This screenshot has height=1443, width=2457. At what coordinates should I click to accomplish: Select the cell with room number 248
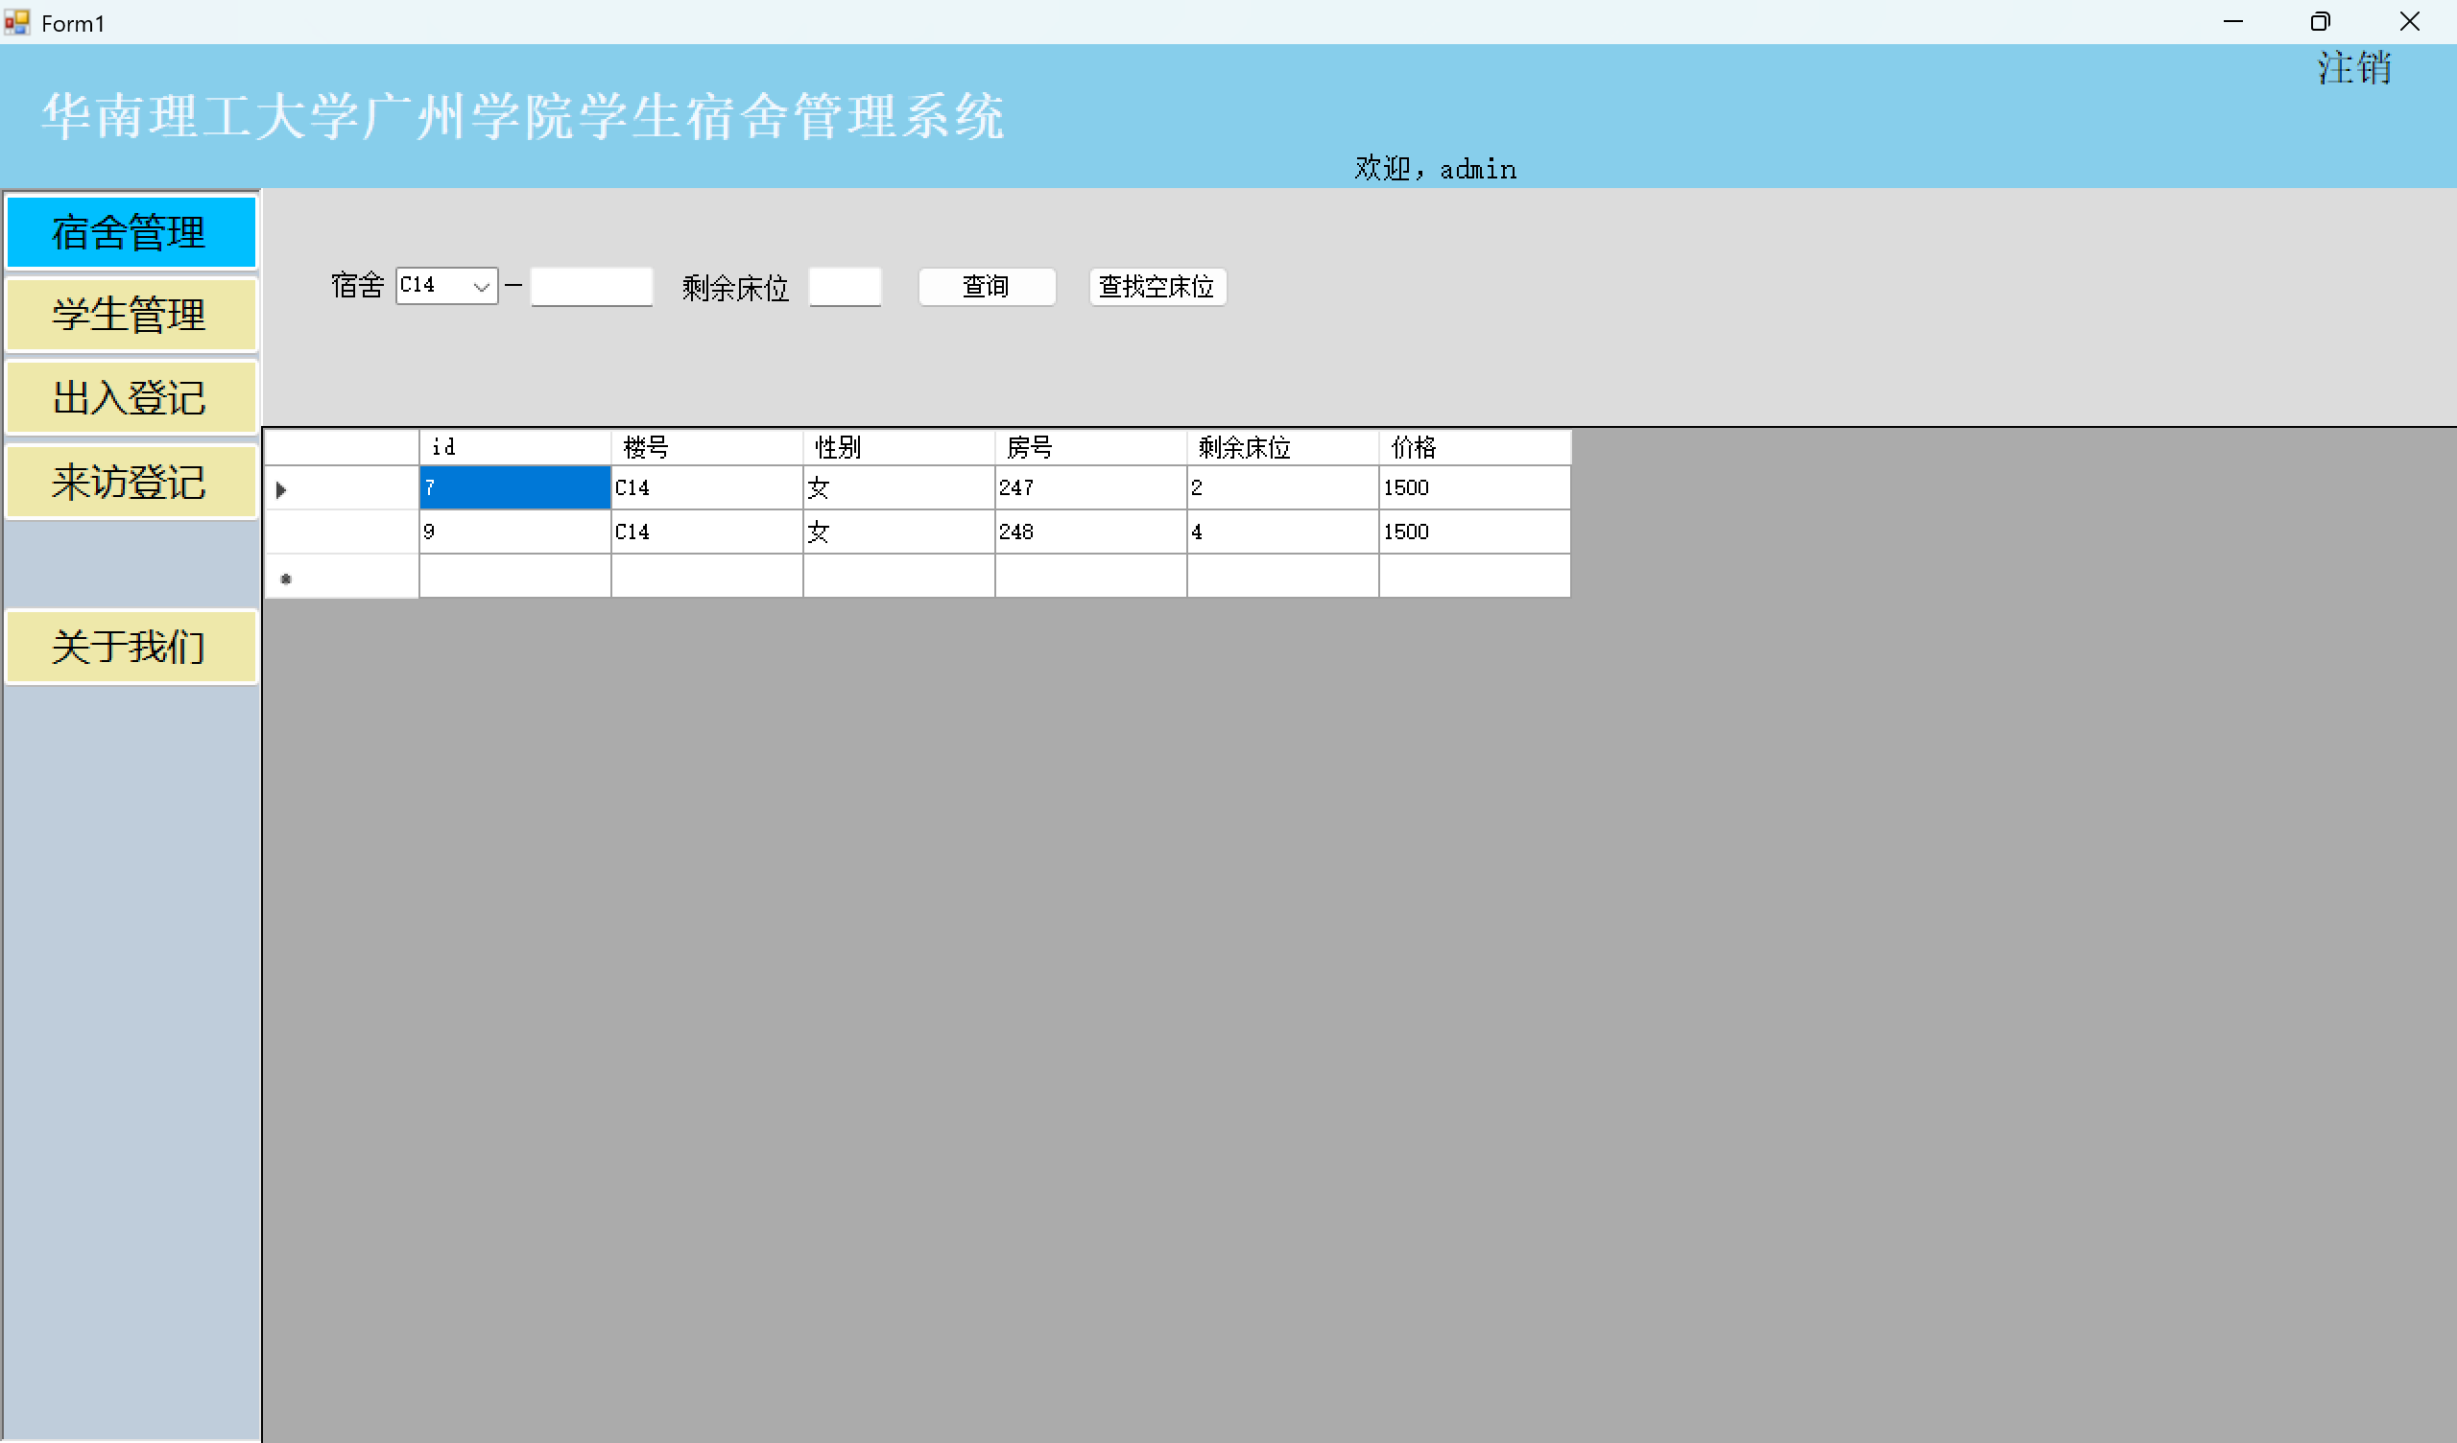pyautogui.click(x=1089, y=532)
